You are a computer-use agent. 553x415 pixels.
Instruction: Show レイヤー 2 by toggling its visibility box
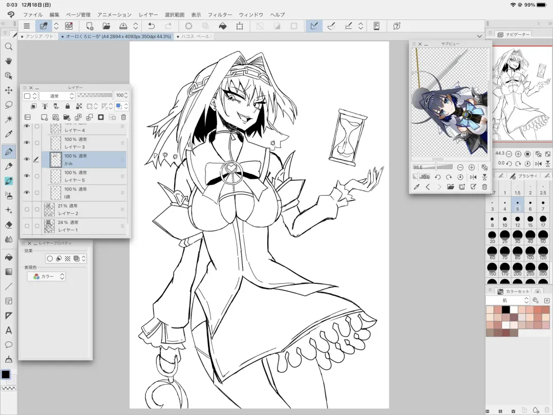27,209
